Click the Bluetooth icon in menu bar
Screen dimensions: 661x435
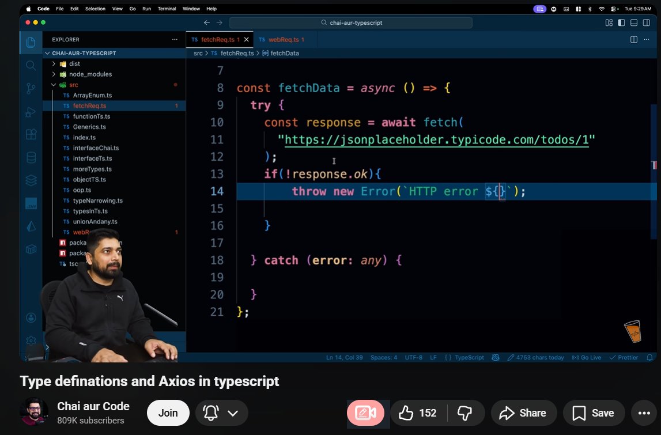pos(590,9)
